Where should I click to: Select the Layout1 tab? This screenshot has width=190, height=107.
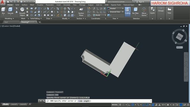pos(14,104)
